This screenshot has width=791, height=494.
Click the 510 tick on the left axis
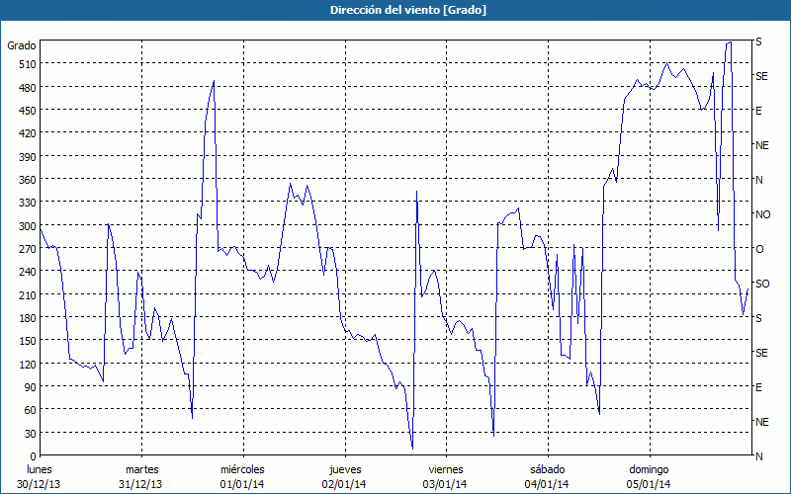(x=26, y=64)
